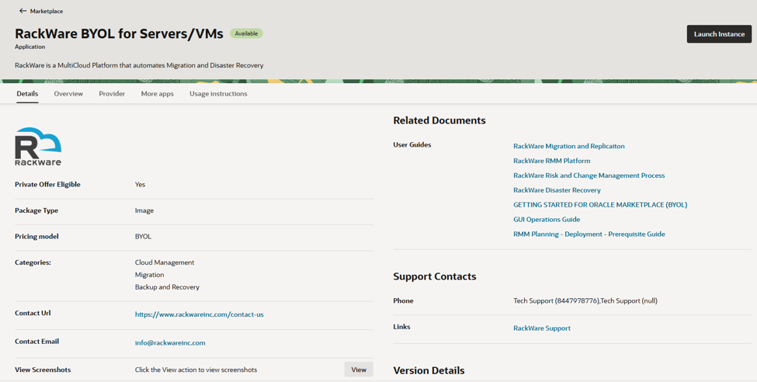Click the View screenshots button
This screenshot has height=382, width=757.
[x=359, y=370]
